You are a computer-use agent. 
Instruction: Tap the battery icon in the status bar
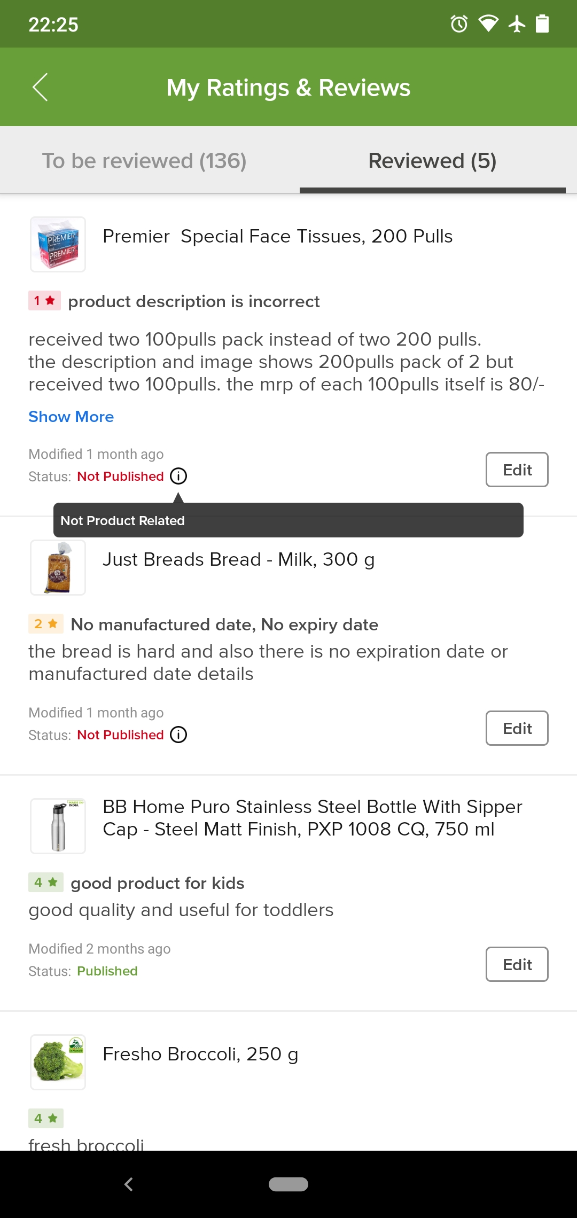coord(542,24)
